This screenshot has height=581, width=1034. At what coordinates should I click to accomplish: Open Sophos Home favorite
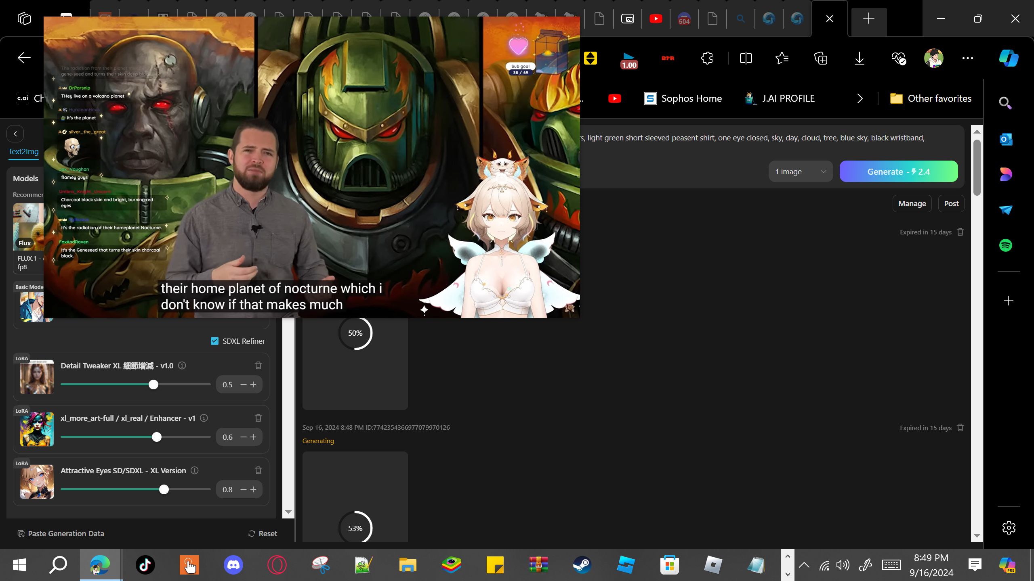pyautogui.click(x=683, y=98)
